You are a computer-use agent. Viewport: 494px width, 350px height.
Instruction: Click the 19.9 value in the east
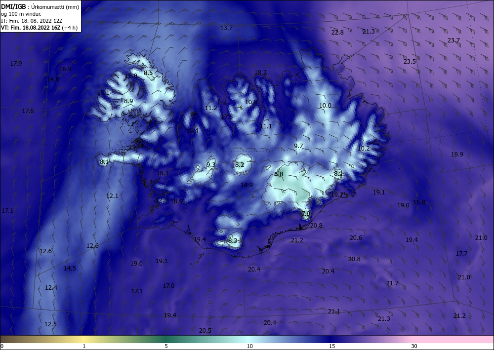pos(457,154)
